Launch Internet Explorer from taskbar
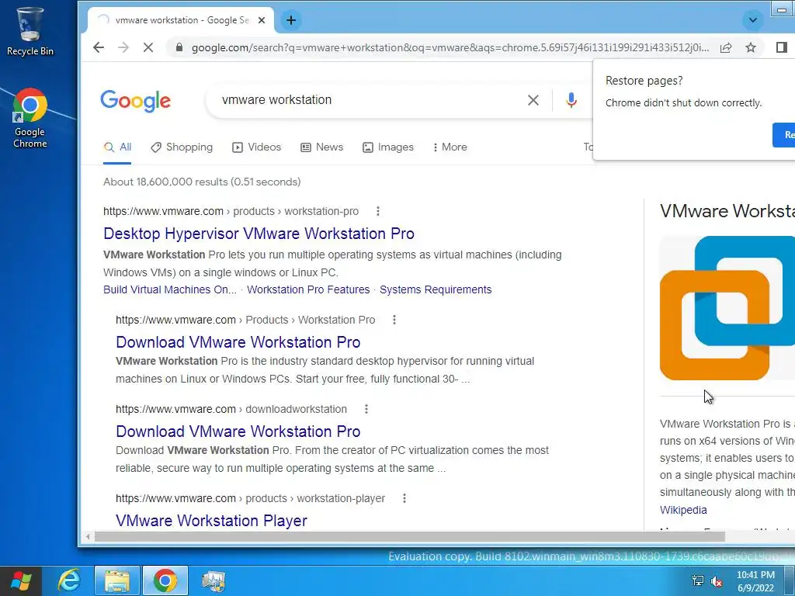The image size is (795, 596). (x=69, y=580)
